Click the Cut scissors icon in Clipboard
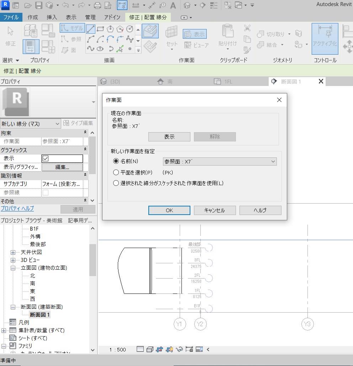 247,28
